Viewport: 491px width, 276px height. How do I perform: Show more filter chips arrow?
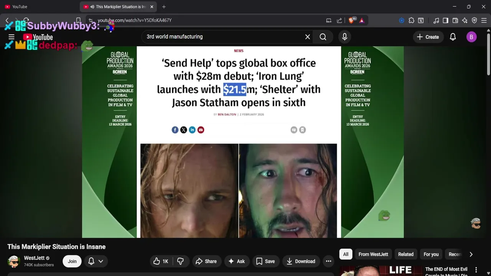[x=471, y=254]
